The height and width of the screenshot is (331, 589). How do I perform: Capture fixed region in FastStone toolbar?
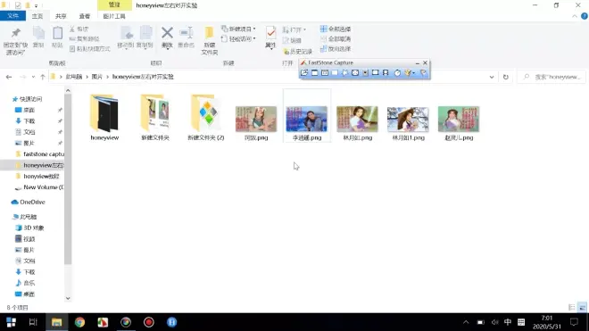[375, 73]
